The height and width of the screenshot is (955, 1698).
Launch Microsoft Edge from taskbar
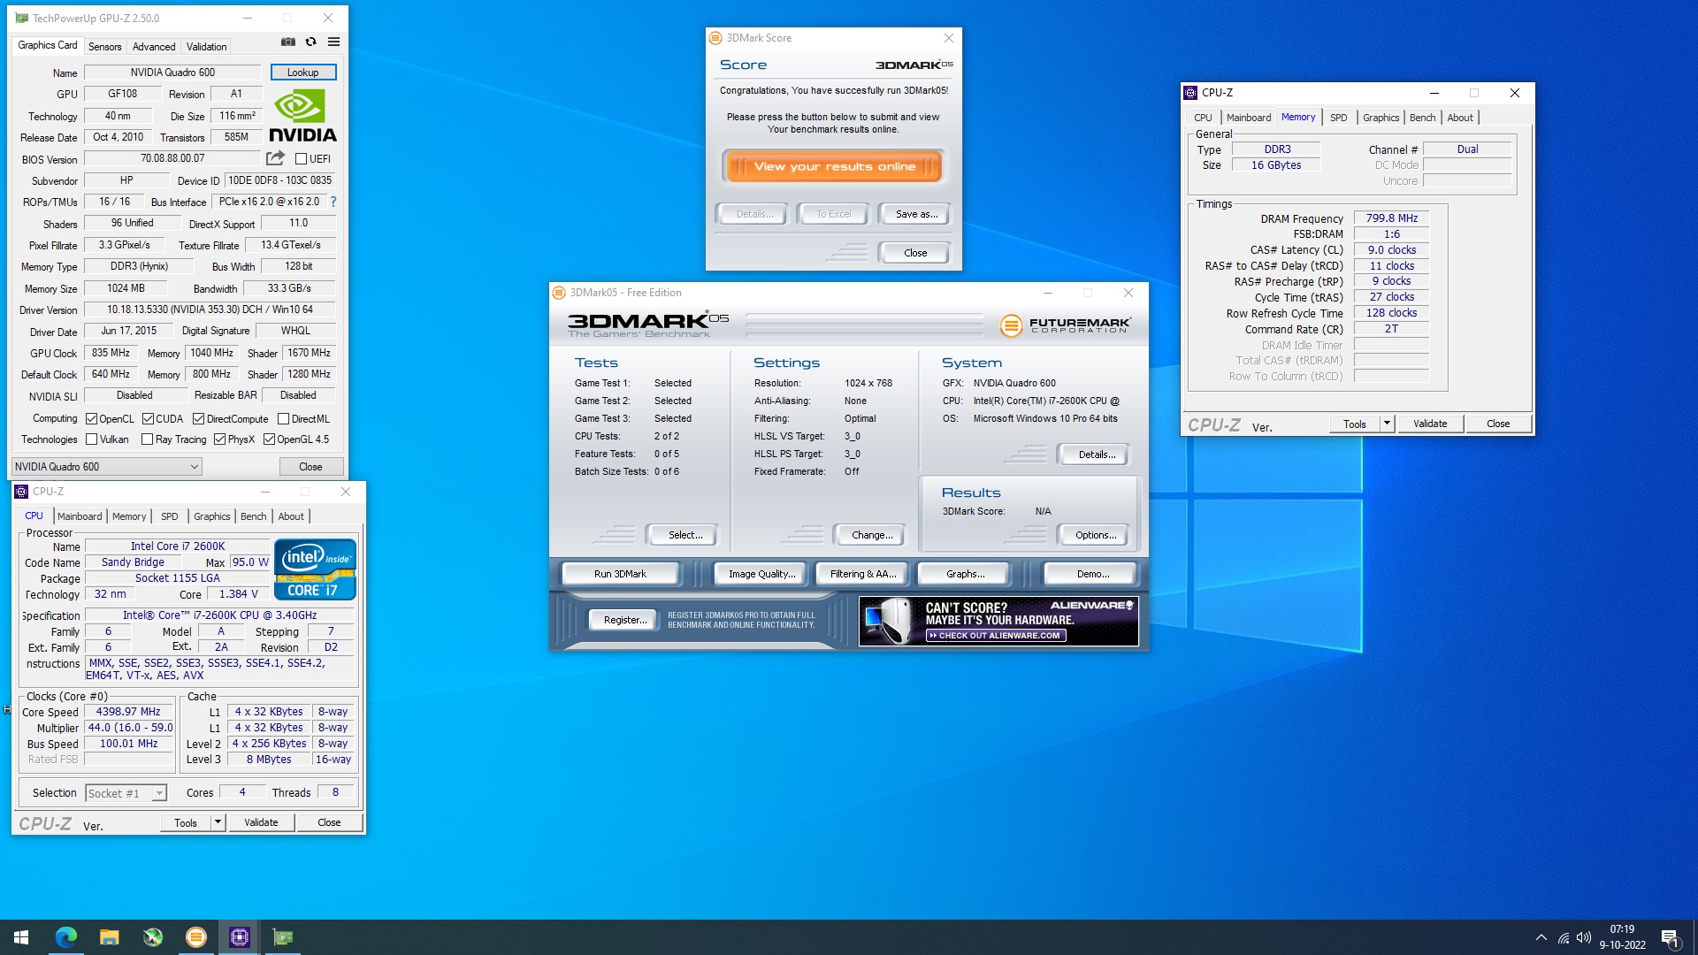coord(65,937)
